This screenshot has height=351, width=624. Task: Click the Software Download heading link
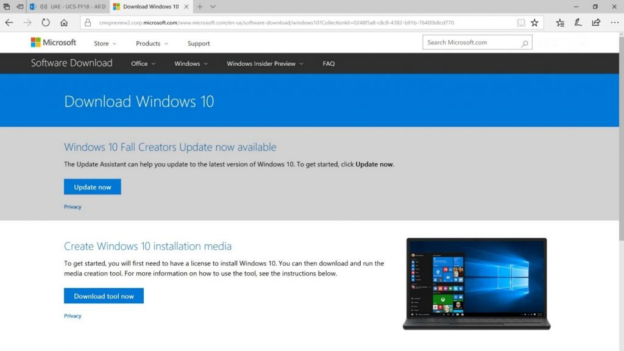click(72, 63)
